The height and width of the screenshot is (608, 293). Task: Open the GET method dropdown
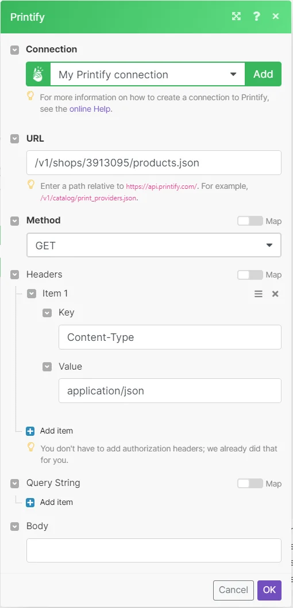153,245
